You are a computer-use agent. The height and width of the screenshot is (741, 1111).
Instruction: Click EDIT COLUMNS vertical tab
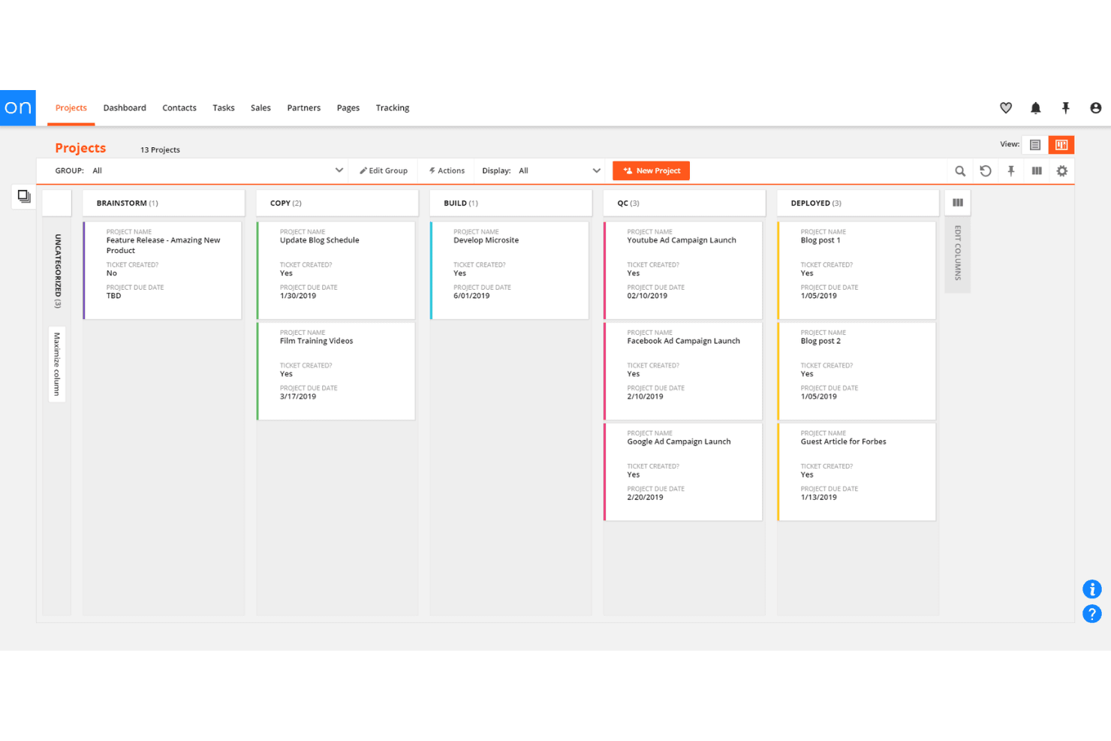point(958,254)
